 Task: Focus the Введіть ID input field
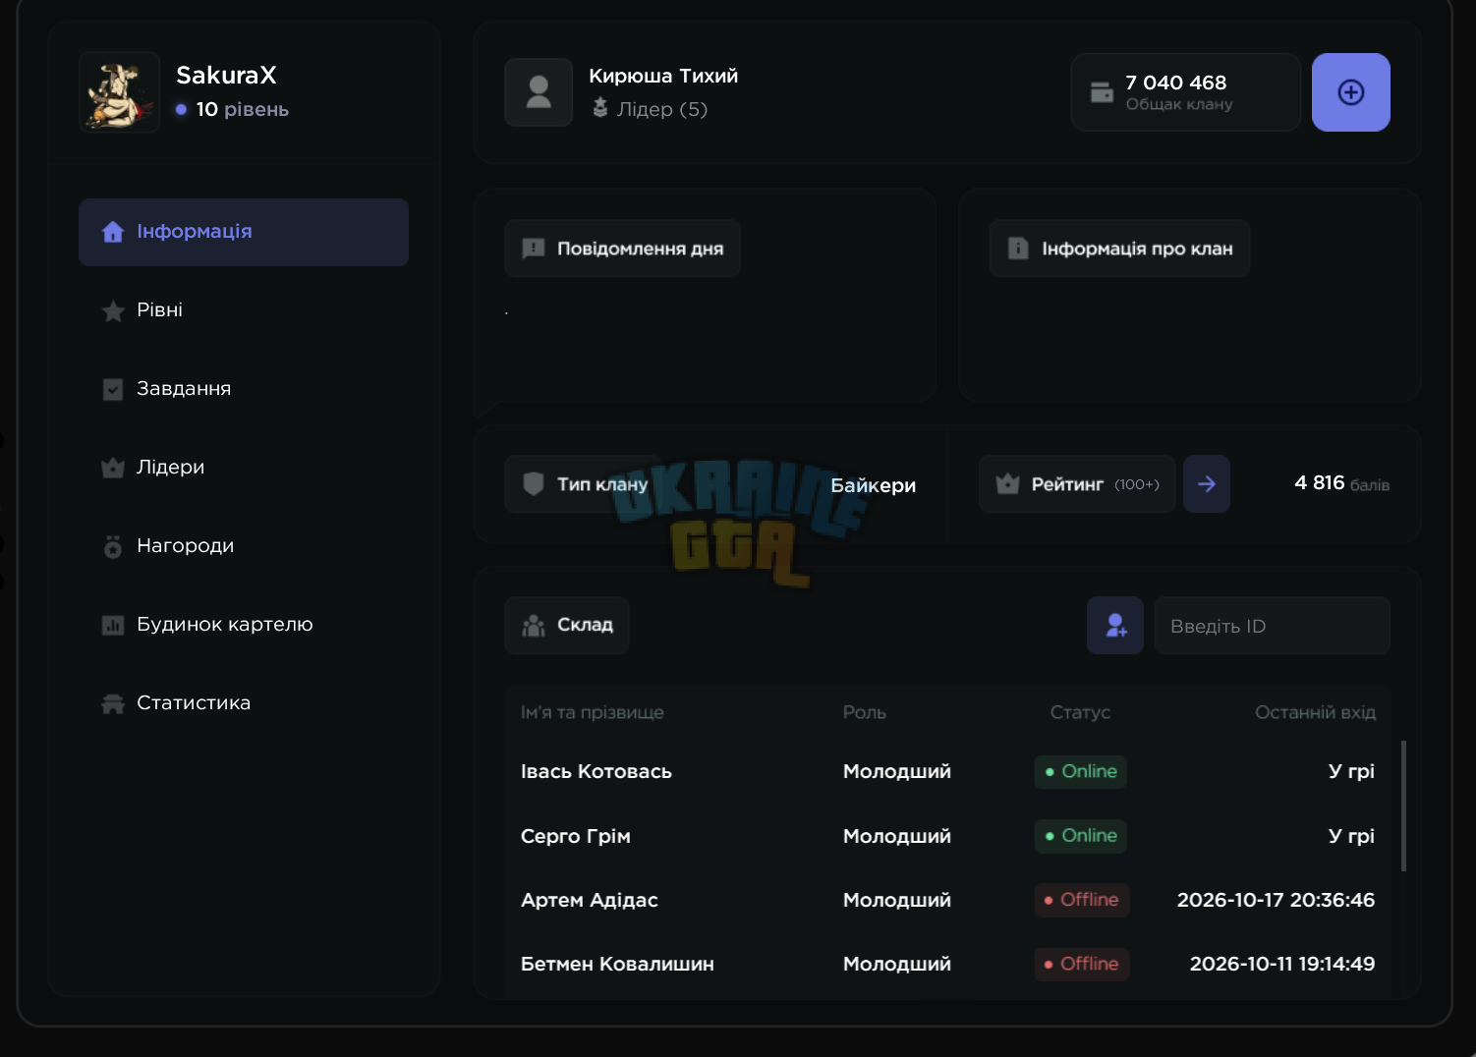tap(1272, 626)
